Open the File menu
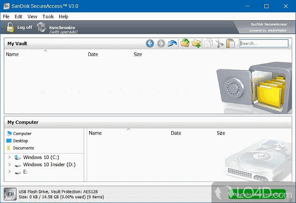 [6, 16]
